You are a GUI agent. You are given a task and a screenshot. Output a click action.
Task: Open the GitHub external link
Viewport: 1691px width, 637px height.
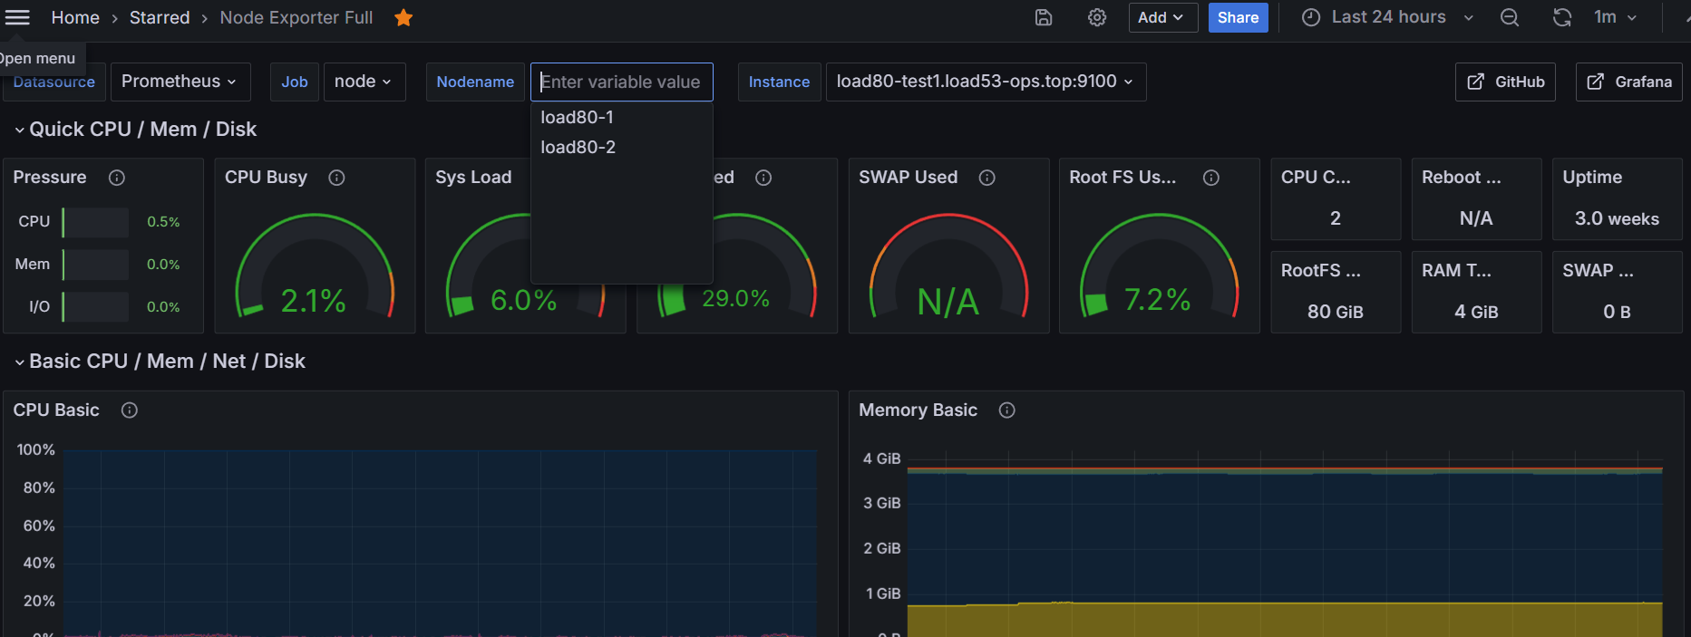tap(1505, 82)
